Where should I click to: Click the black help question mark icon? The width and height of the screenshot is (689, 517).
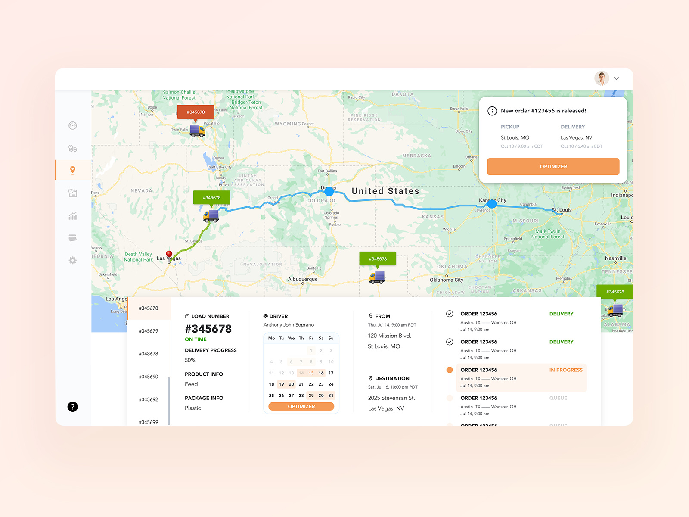pos(73,407)
